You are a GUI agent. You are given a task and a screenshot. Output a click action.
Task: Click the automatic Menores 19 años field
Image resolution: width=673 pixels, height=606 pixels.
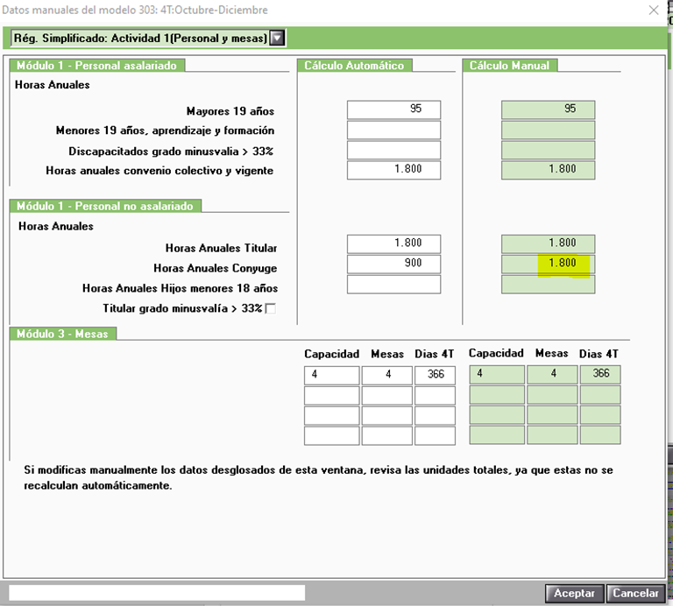click(x=393, y=130)
